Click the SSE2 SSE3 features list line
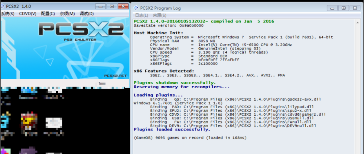 217,75
